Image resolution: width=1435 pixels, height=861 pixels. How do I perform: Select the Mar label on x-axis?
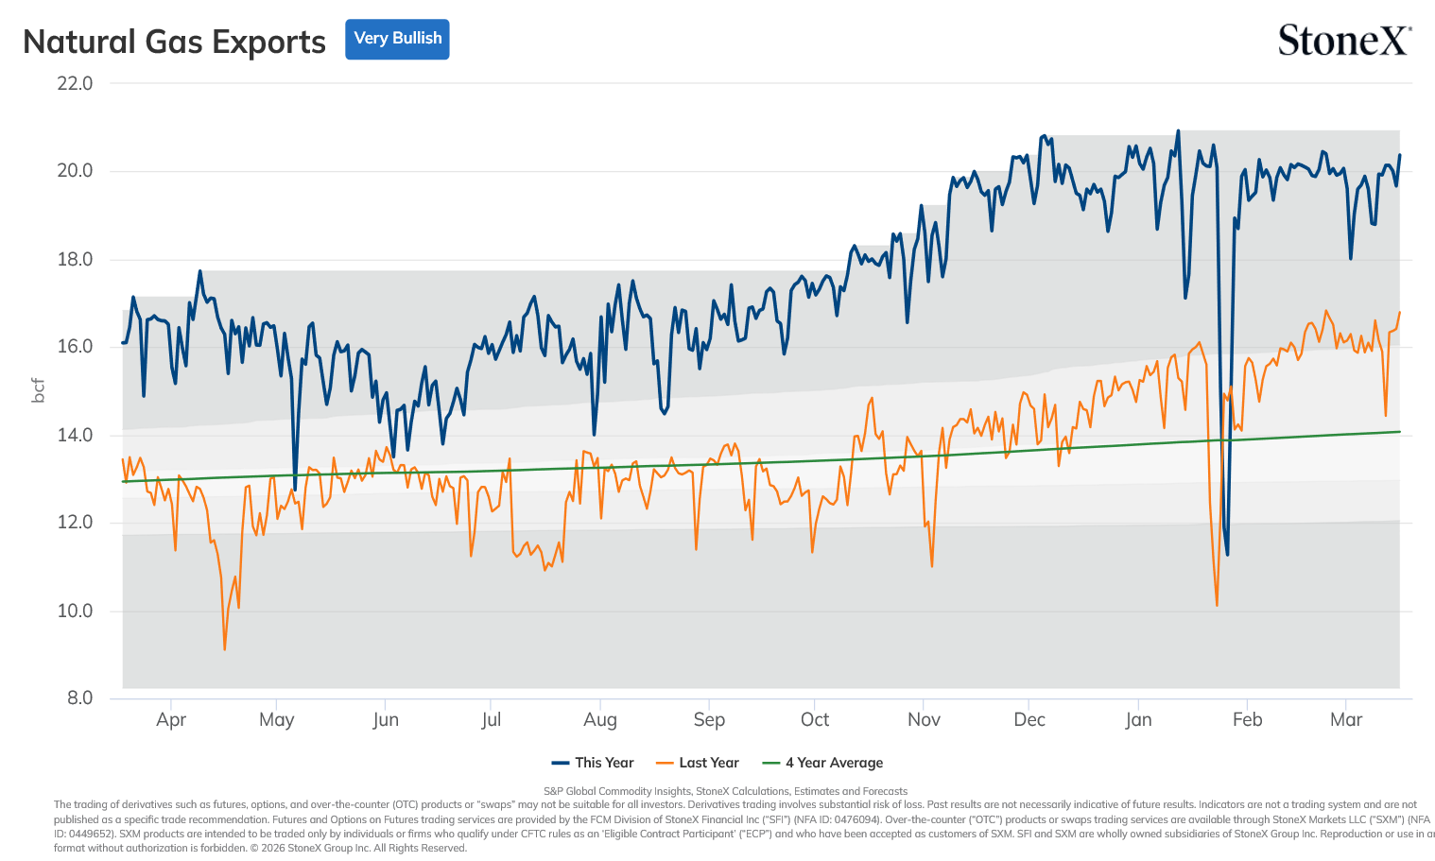tap(1346, 719)
